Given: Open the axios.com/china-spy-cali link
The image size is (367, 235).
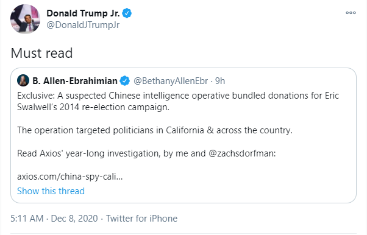Looking at the screenshot, I should [69, 177].
